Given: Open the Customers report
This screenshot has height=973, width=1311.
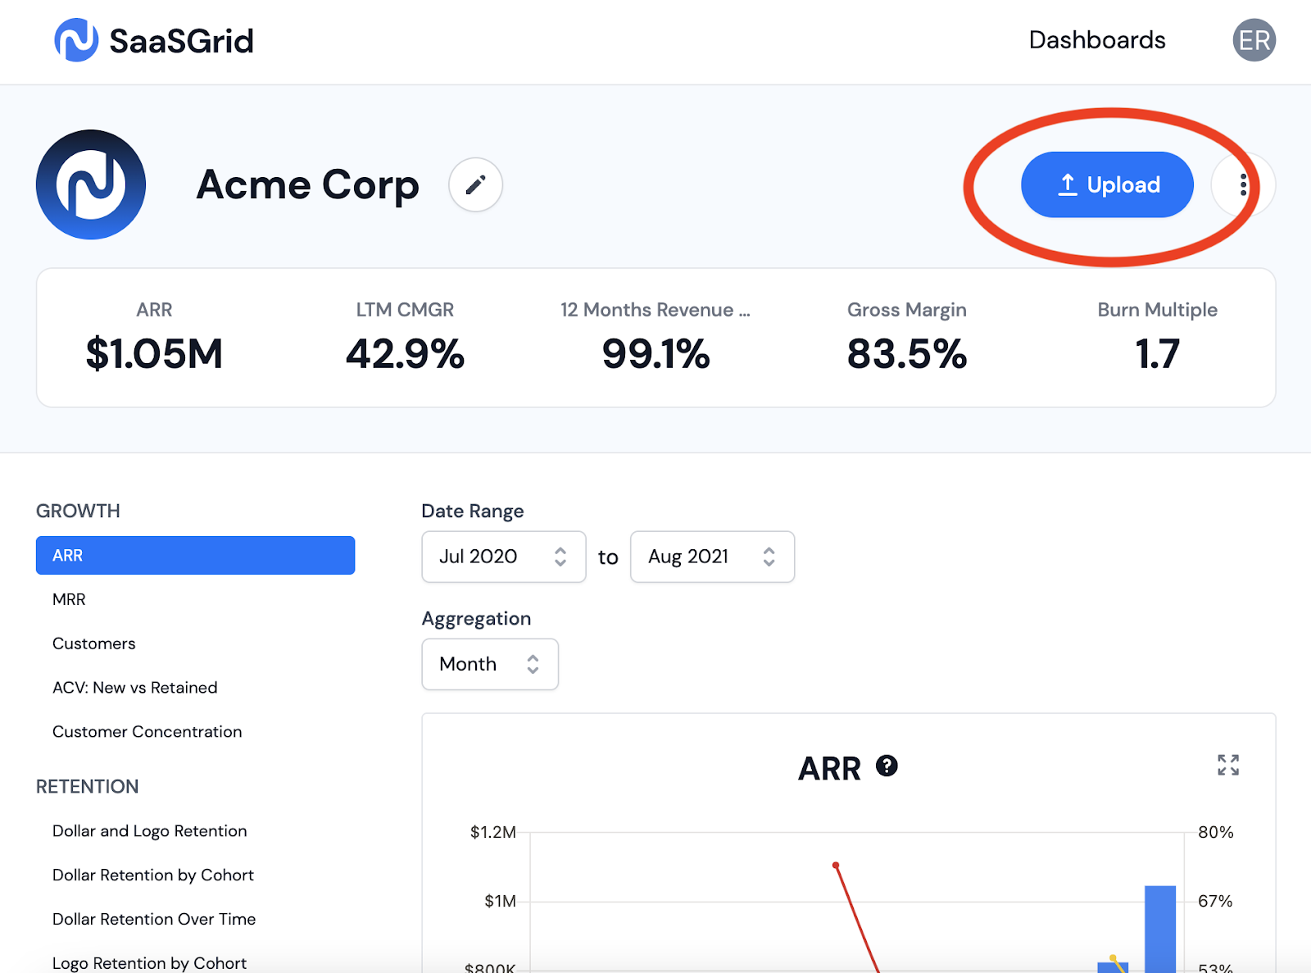Looking at the screenshot, I should (93, 643).
